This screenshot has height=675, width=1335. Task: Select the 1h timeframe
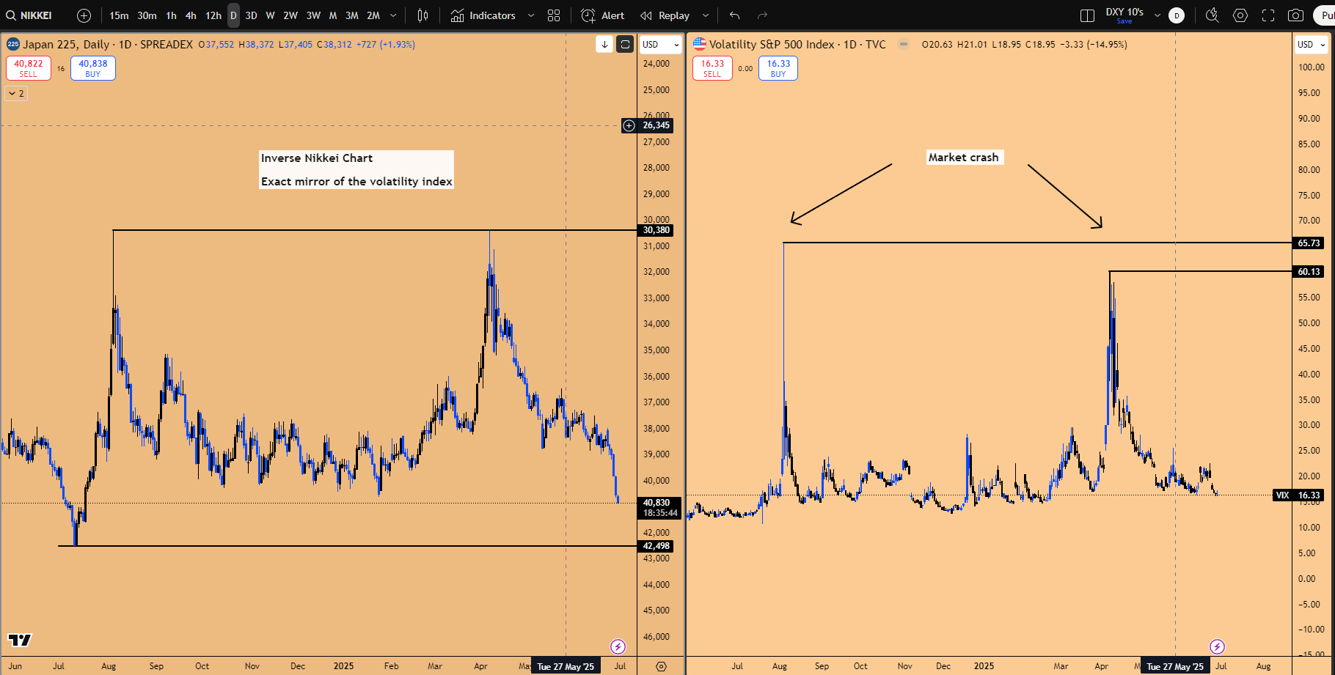(x=171, y=15)
